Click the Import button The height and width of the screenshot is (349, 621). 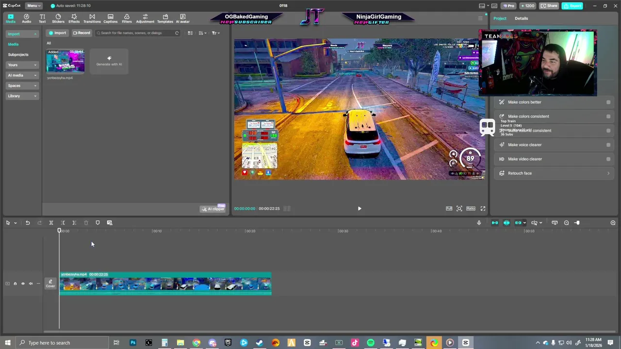[x=57, y=33]
